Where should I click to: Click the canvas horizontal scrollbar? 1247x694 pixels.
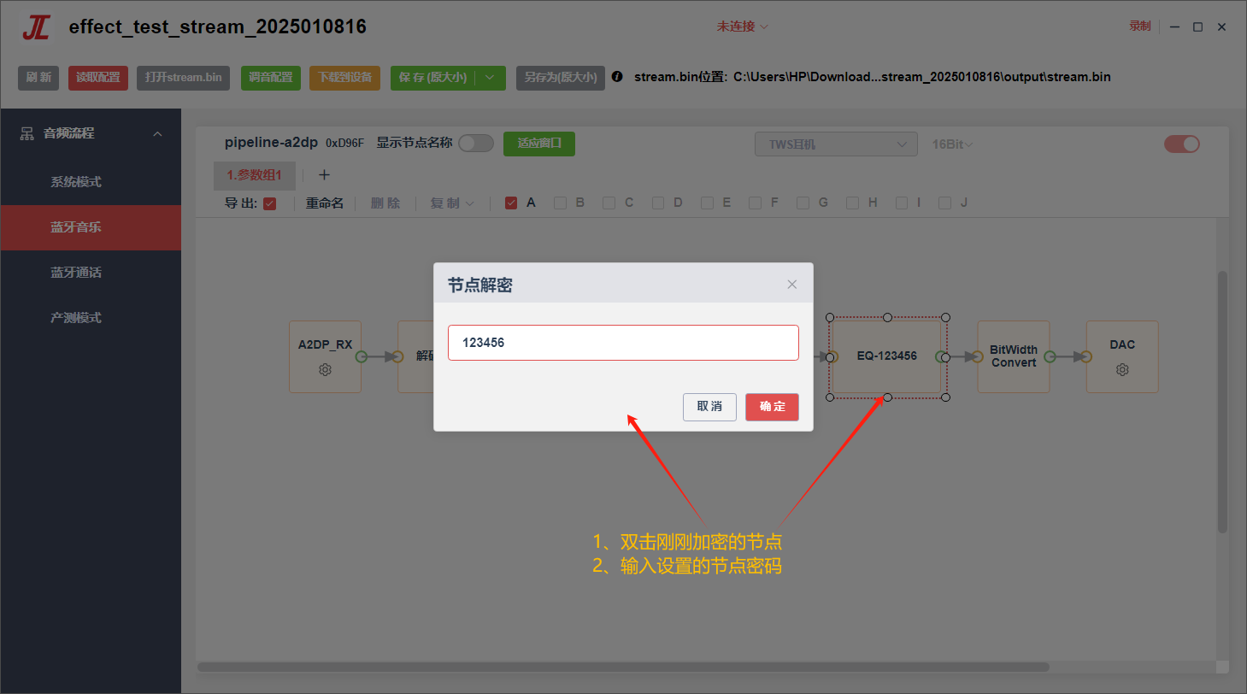pos(623,667)
